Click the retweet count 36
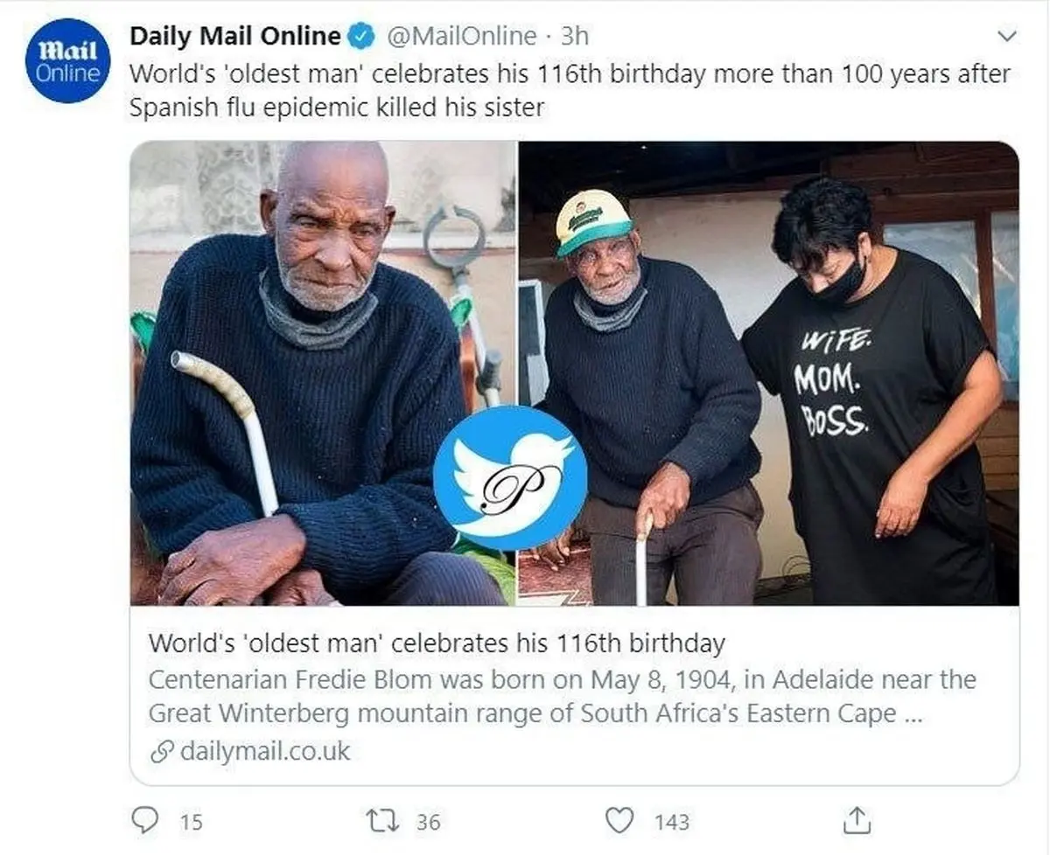1050x855 pixels. (x=428, y=822)
